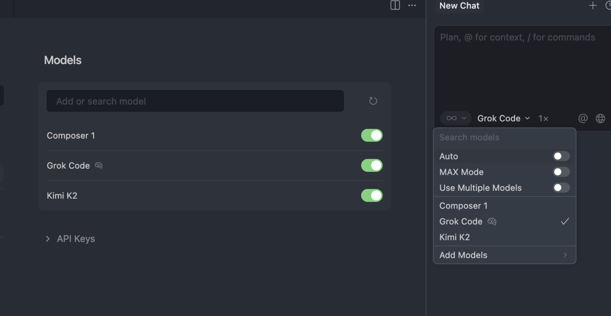
Task: Open the three-dots more actions menu
Action: 412,5
